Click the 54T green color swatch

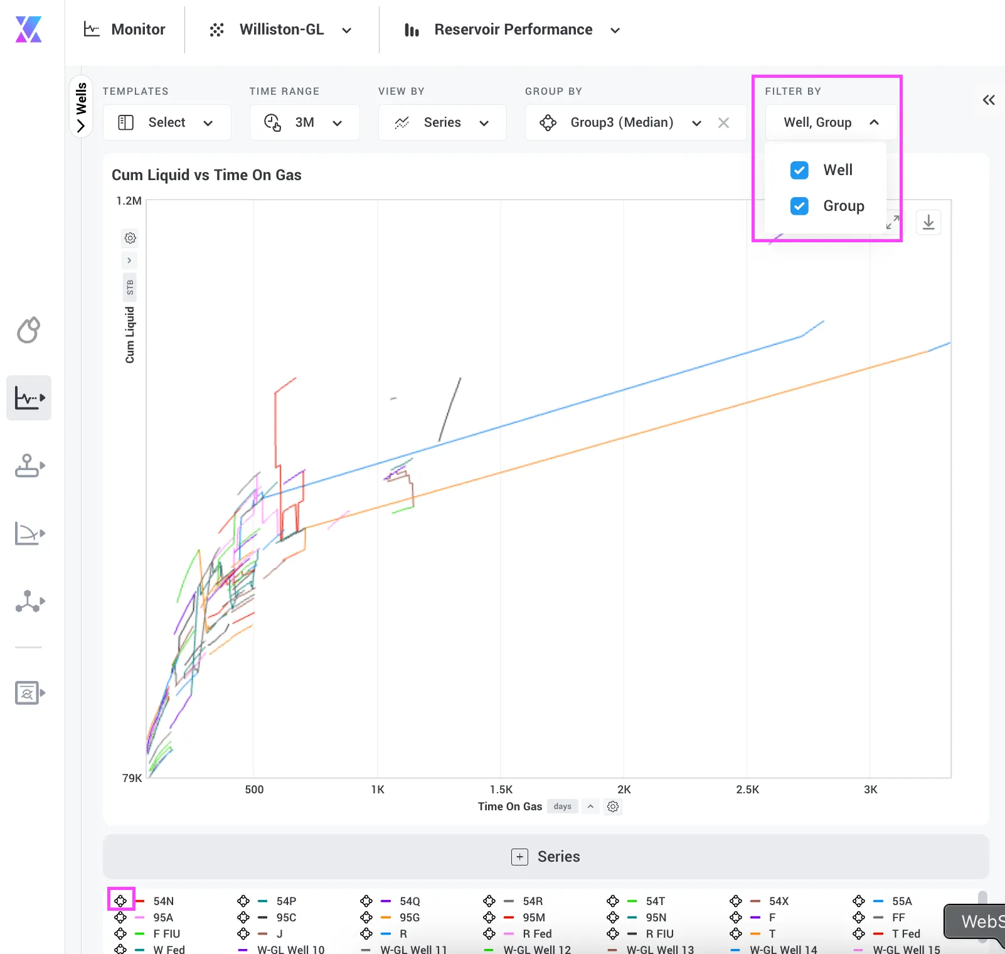[x=632, y=901]
